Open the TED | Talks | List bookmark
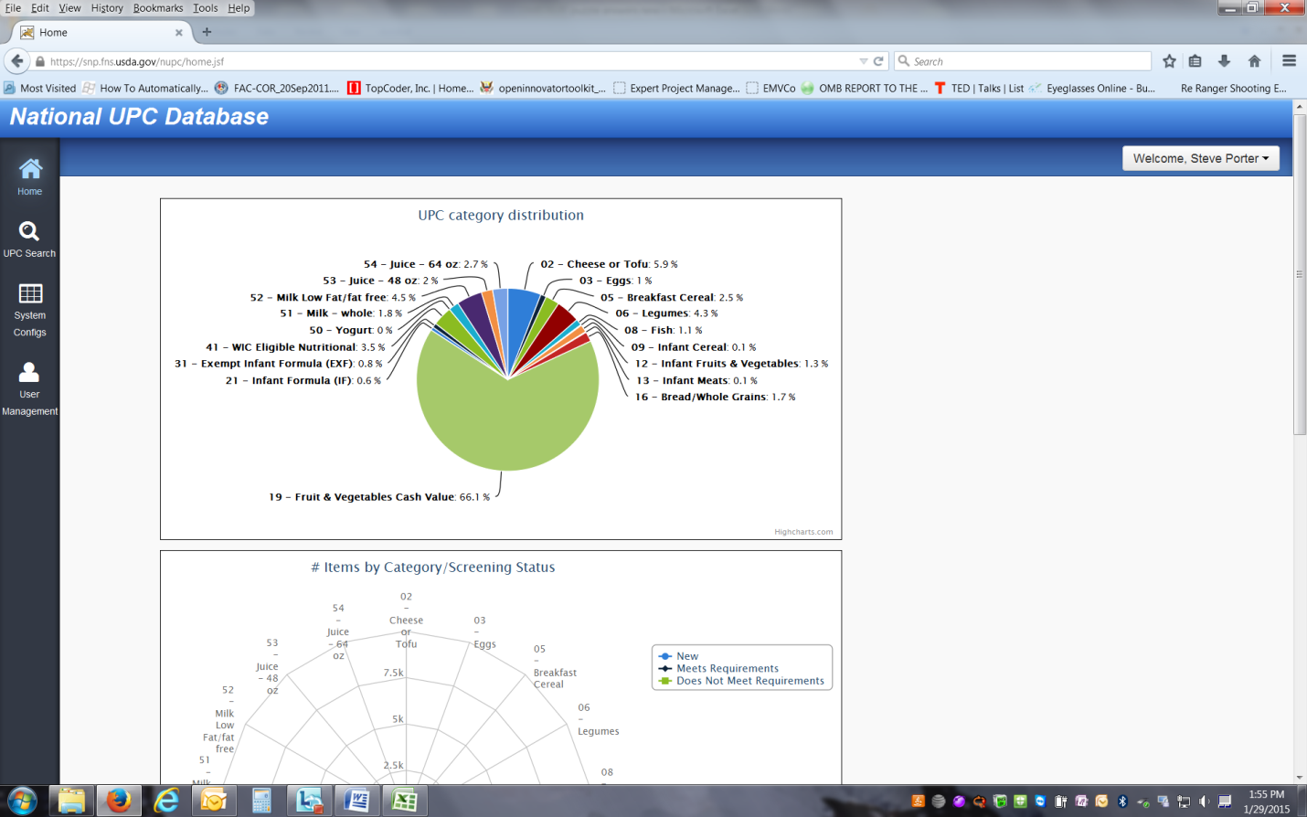Viewport: 1307px width, 817px height. 978,88
